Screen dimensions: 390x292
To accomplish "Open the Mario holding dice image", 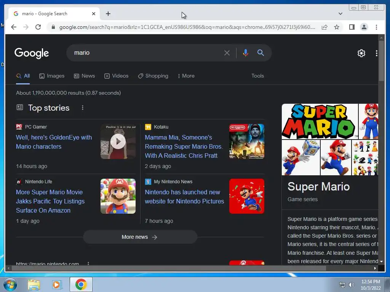I will pos(301,158).
